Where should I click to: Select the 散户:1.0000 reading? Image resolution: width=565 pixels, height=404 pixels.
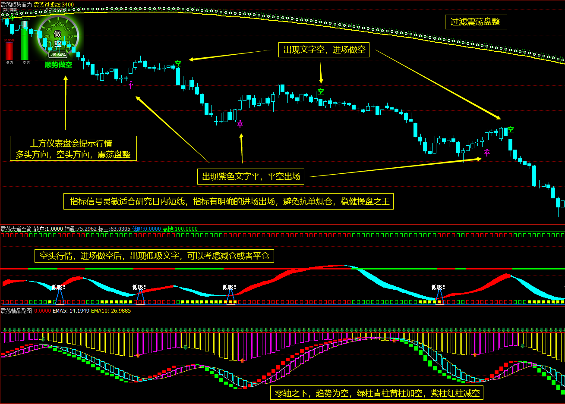(48, 229)
